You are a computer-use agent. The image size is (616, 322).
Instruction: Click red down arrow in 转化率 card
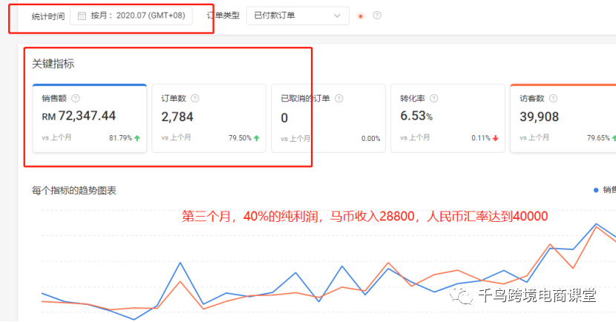pyautogui.click(x=495, y=138)
